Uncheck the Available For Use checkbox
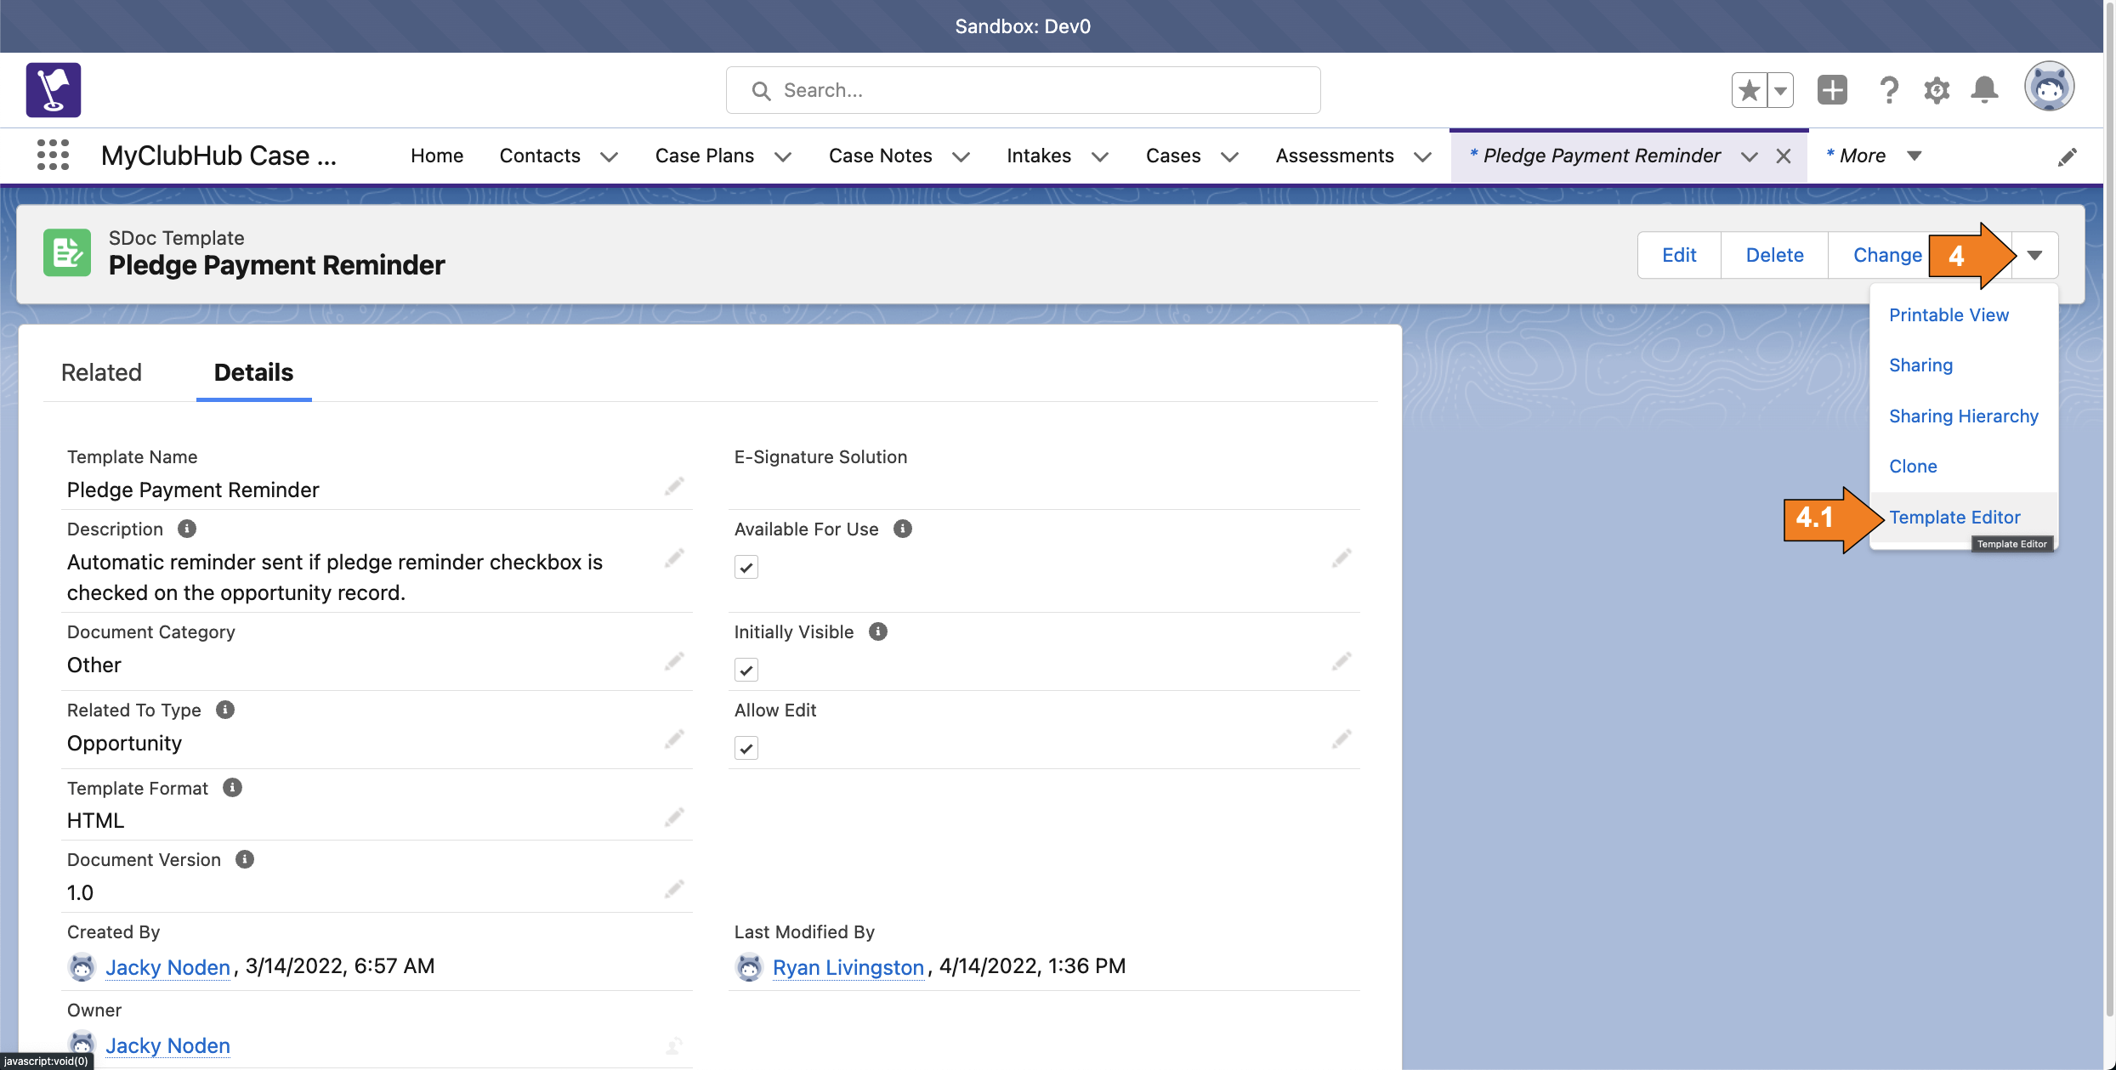 [746, 567]
